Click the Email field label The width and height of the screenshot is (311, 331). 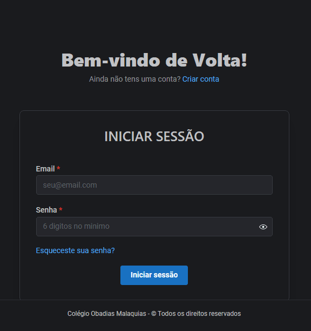pos(45,169)
